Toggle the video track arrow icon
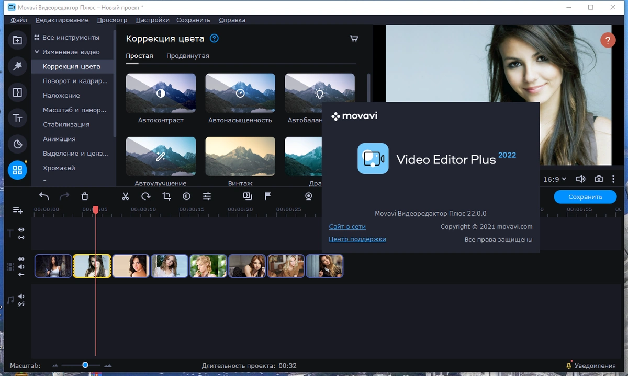628x376 pixels. [21, 274]
